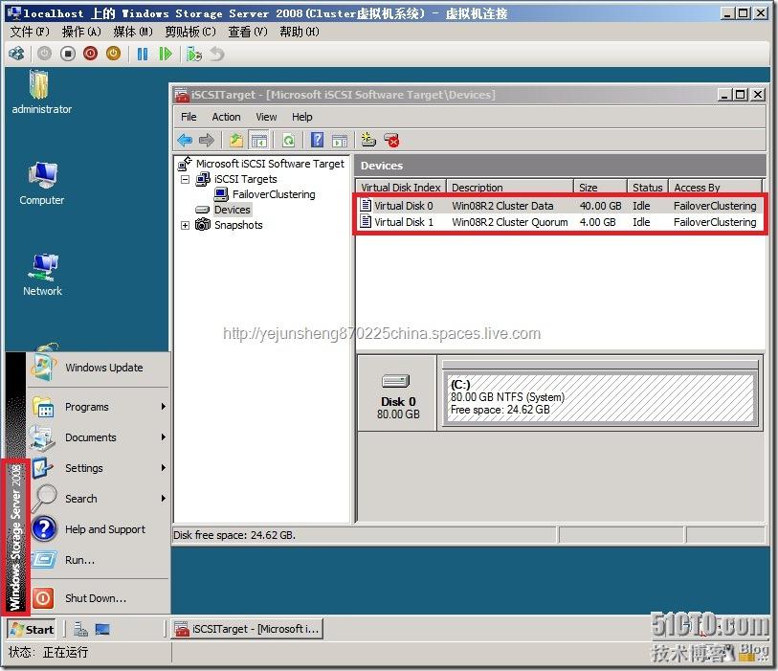Click the green Reset/Resume VM icon
Viewport: 778px width, 671px height.
(x=166, y=54)
